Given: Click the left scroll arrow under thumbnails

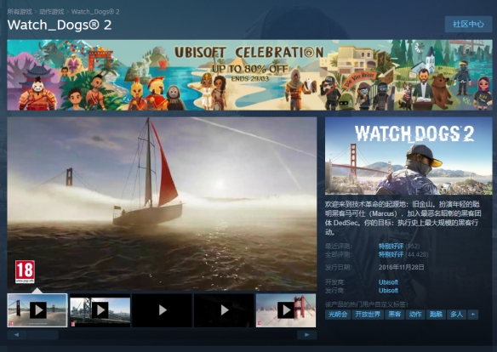Looking at the screenshot, I should click(16, 335).
